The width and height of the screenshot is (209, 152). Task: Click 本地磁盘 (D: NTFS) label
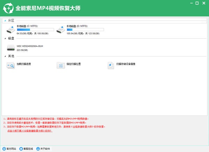click(x=77, y=26)
